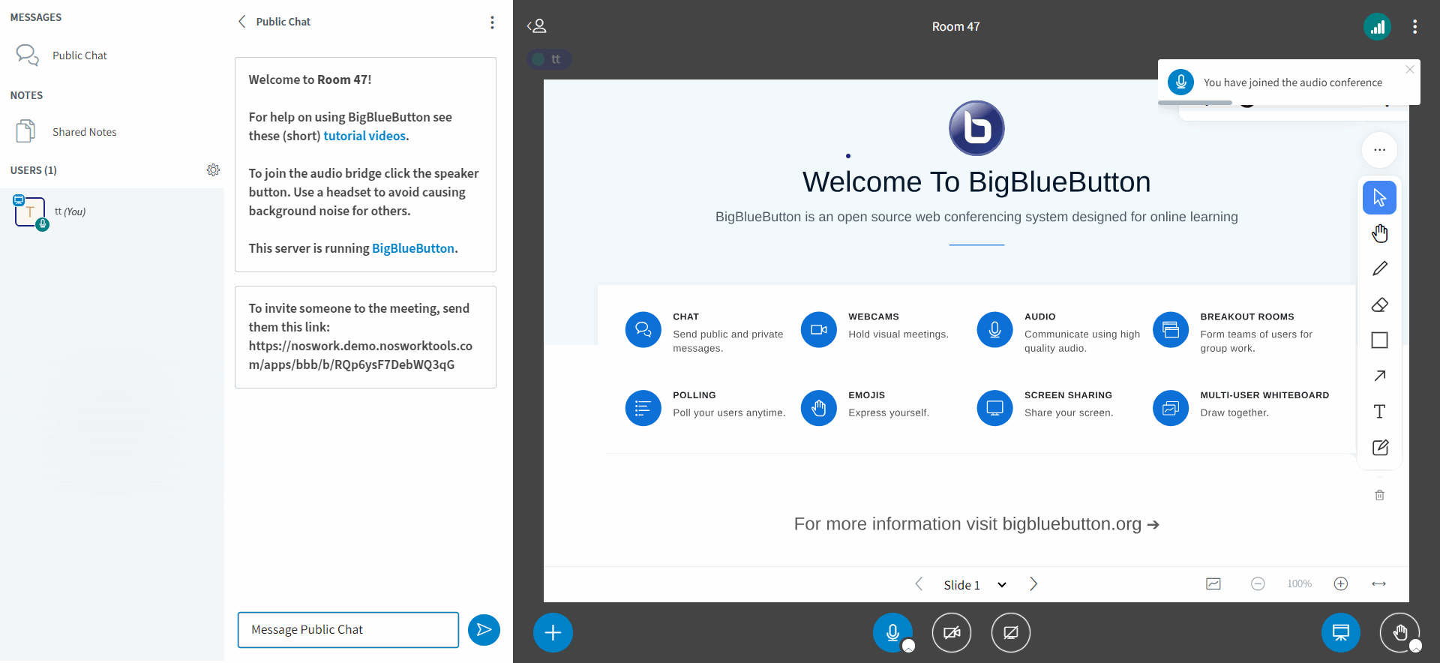The image size is (1440, 663).
Task: Hide the presentation area
Action: pyautogui.click(x=1341, y=633)
